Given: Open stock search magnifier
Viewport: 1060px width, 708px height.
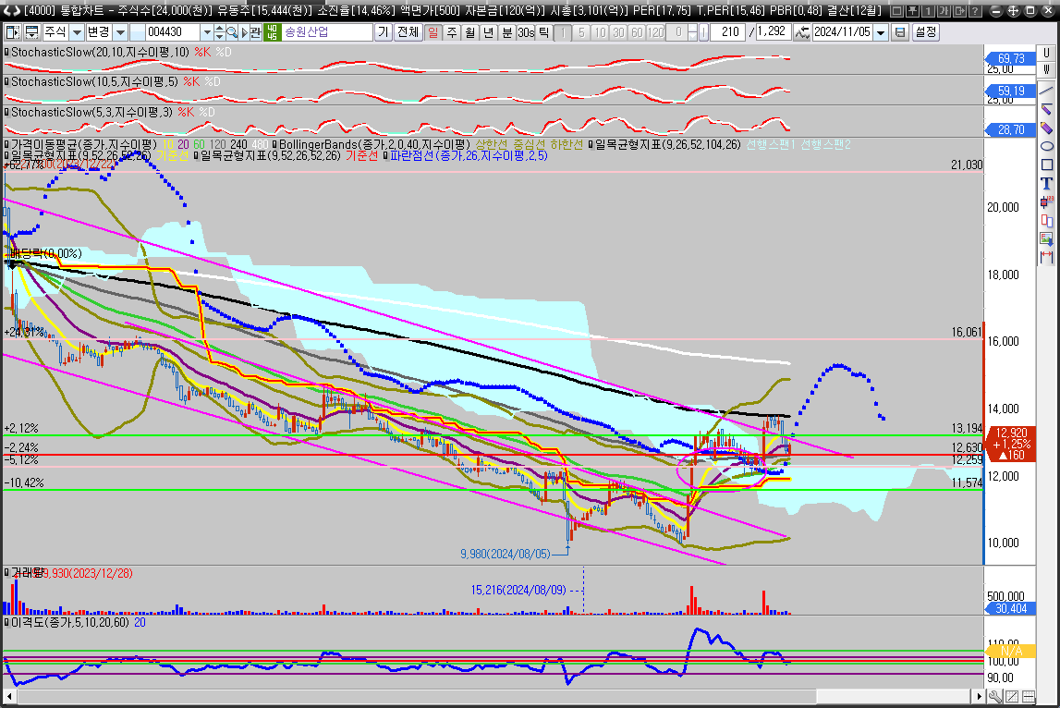Looking at the screenshot, I should coord(231,31).
